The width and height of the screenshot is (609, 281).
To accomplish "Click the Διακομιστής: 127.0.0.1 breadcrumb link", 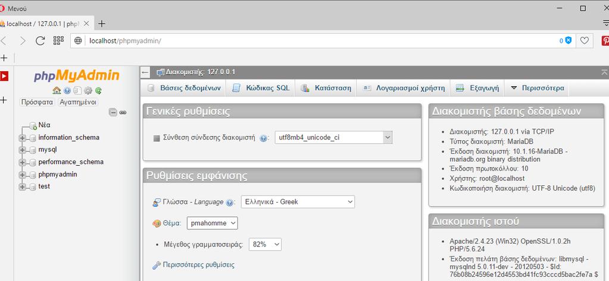I will (201, 72).
